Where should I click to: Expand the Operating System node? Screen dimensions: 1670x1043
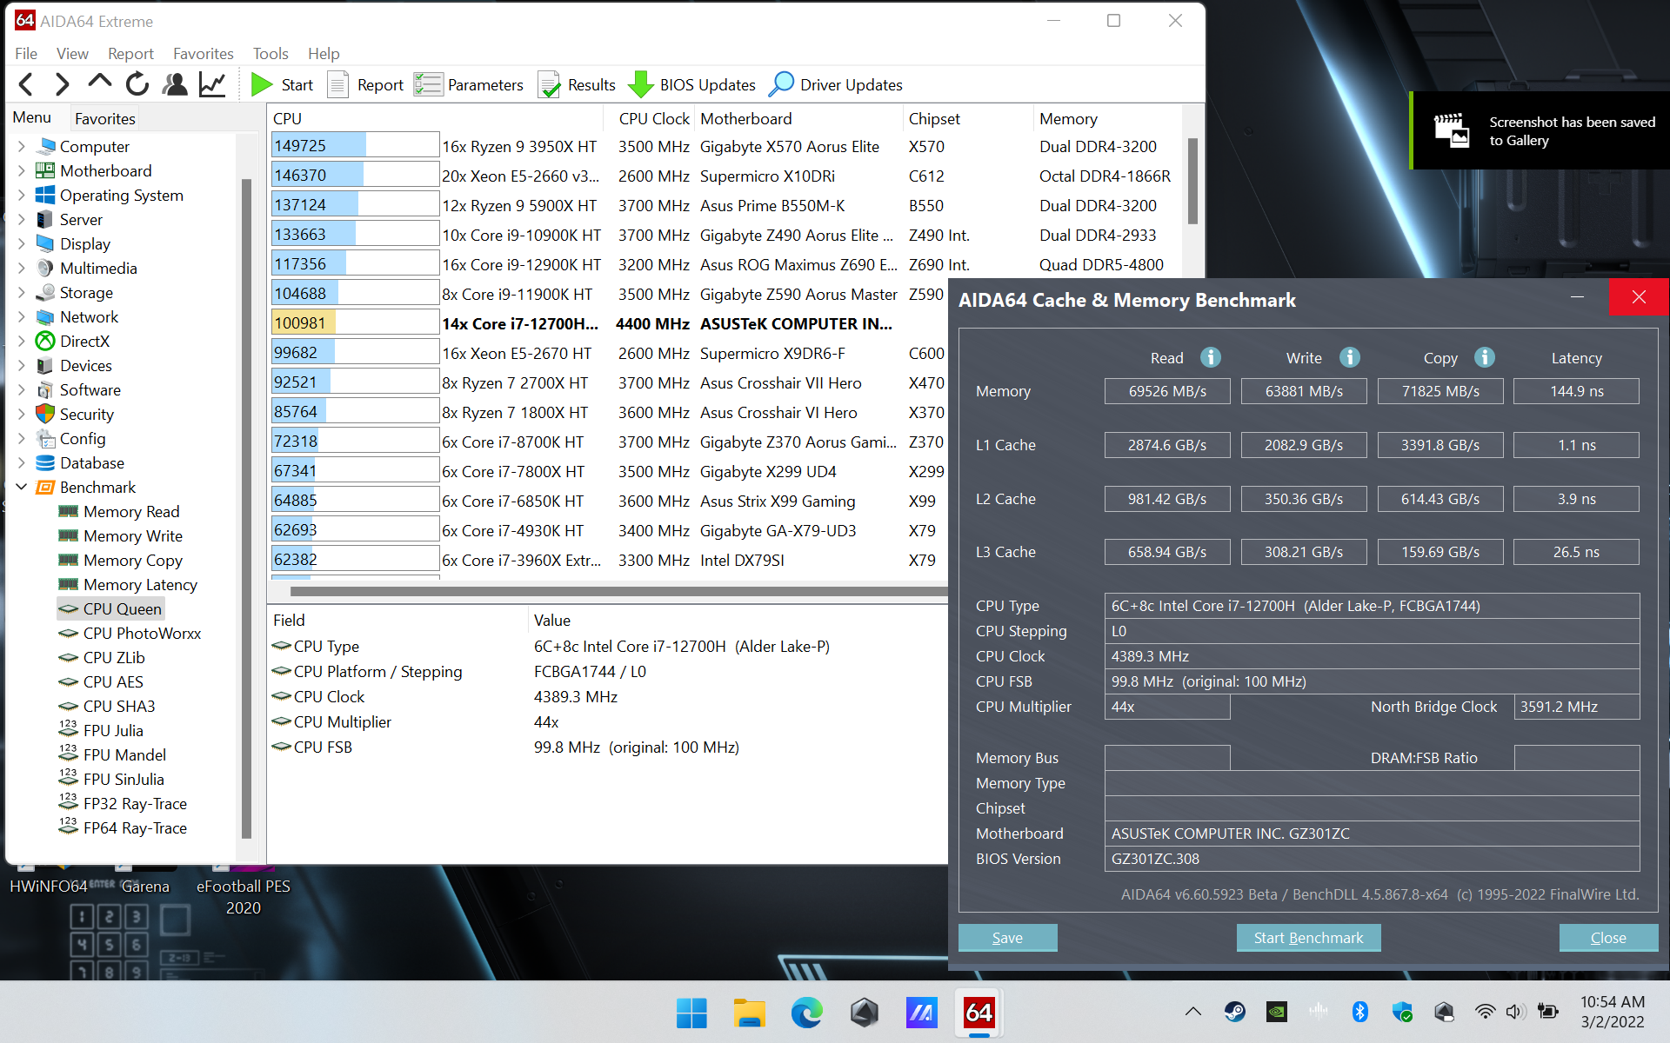22,195
